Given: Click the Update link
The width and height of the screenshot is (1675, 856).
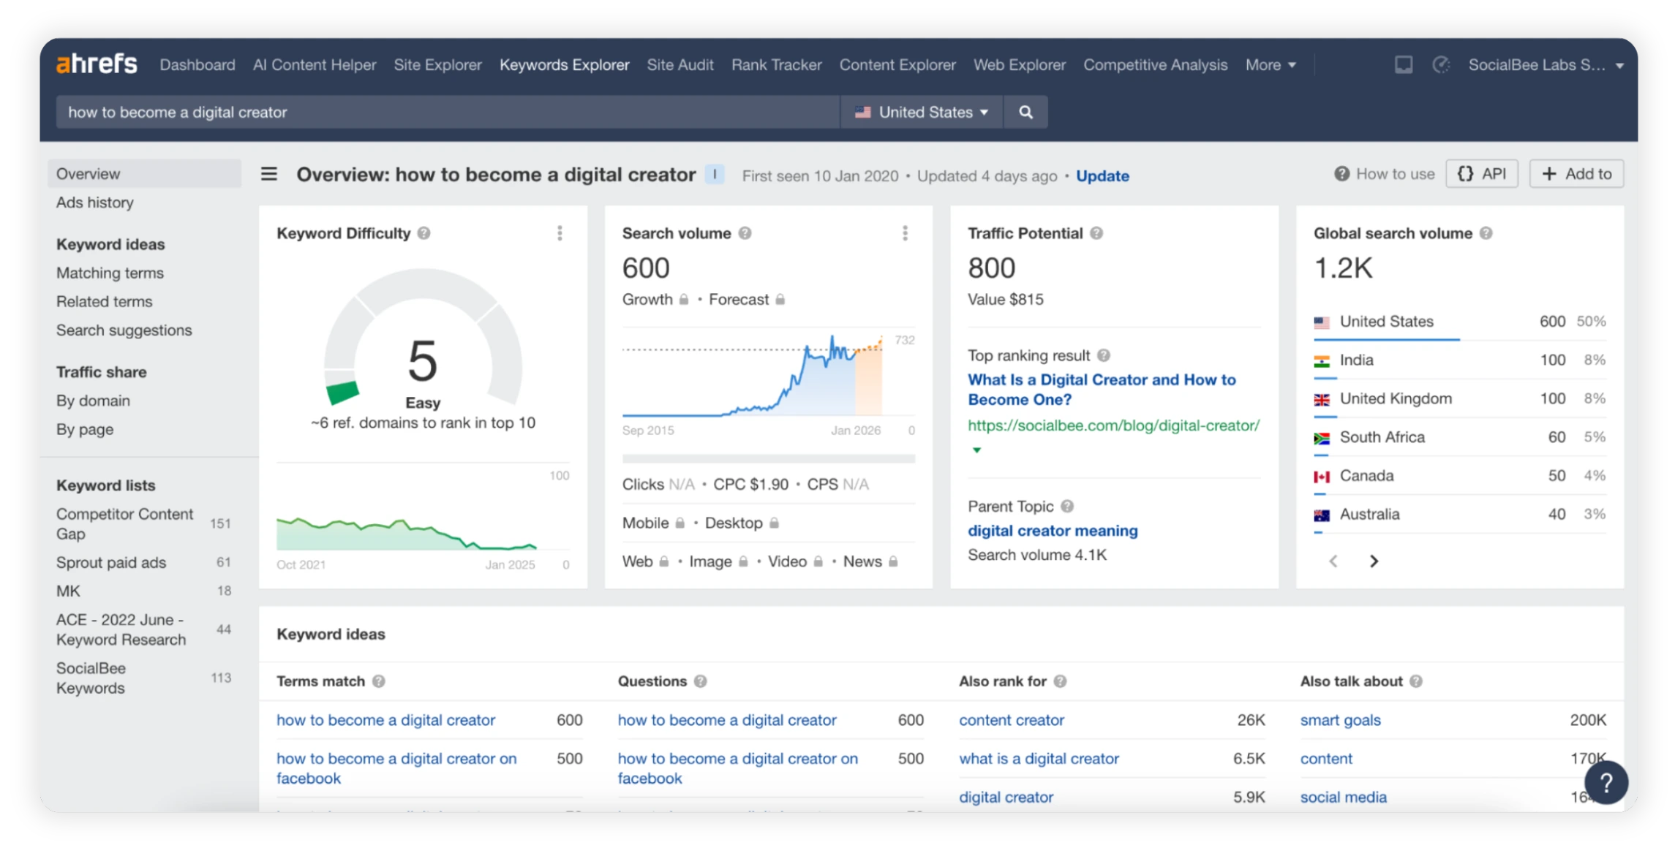Looking at the screenshot, I should [x=1102, y=175].
